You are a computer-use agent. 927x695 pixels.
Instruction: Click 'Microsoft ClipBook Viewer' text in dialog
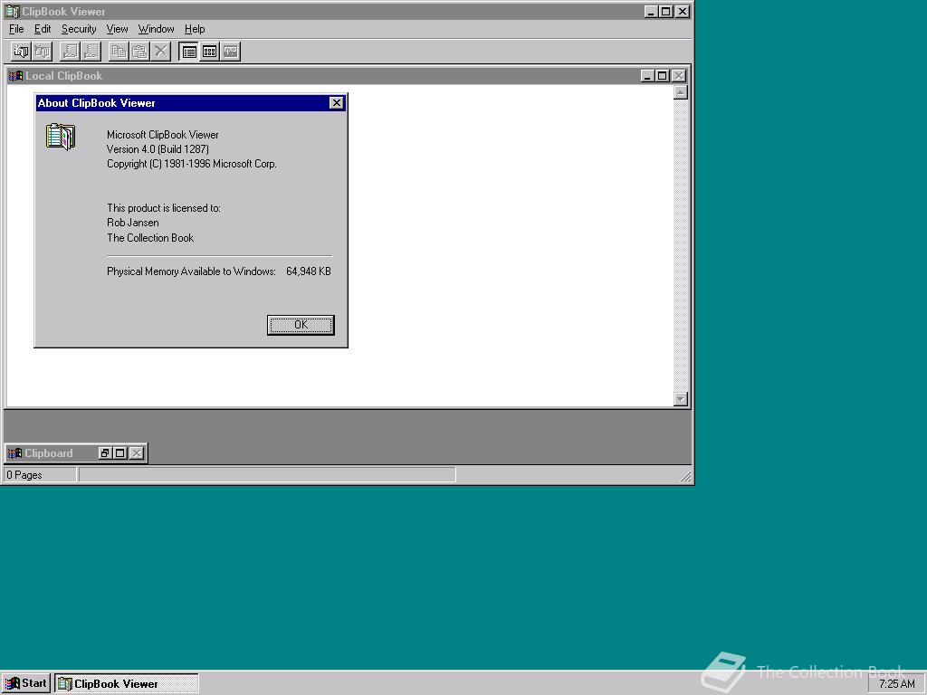(x=163, y=135)
